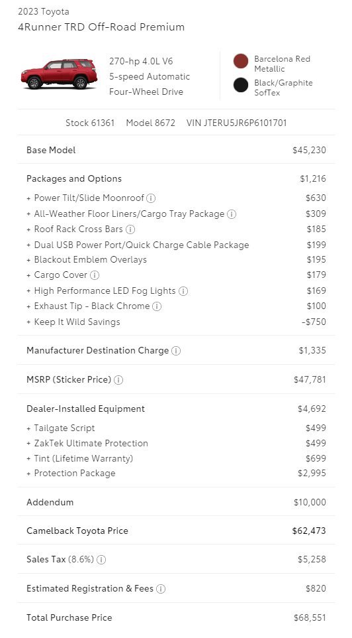Show Estimated Registration & Fees info
This screenshot has height=638, width=352.
(x=161, y=589)
